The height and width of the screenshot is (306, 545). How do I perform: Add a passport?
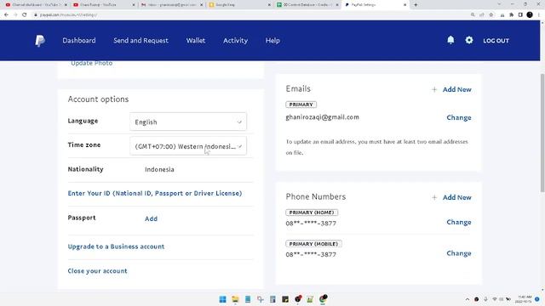click(151, 218)
